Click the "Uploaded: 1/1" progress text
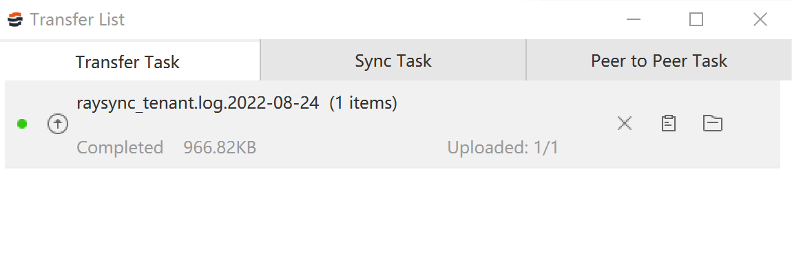Viewport: 792px width, 260px height. (503, 148)
